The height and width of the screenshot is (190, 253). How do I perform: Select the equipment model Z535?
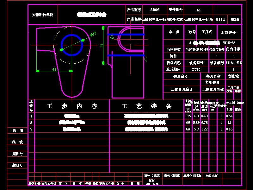196,69
